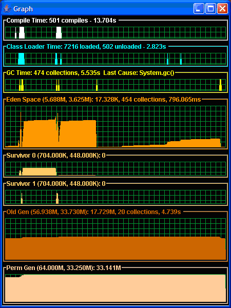Screen dimensions: 231x308
Task: Click the Compile Time graph area
Action: [115, 33]
